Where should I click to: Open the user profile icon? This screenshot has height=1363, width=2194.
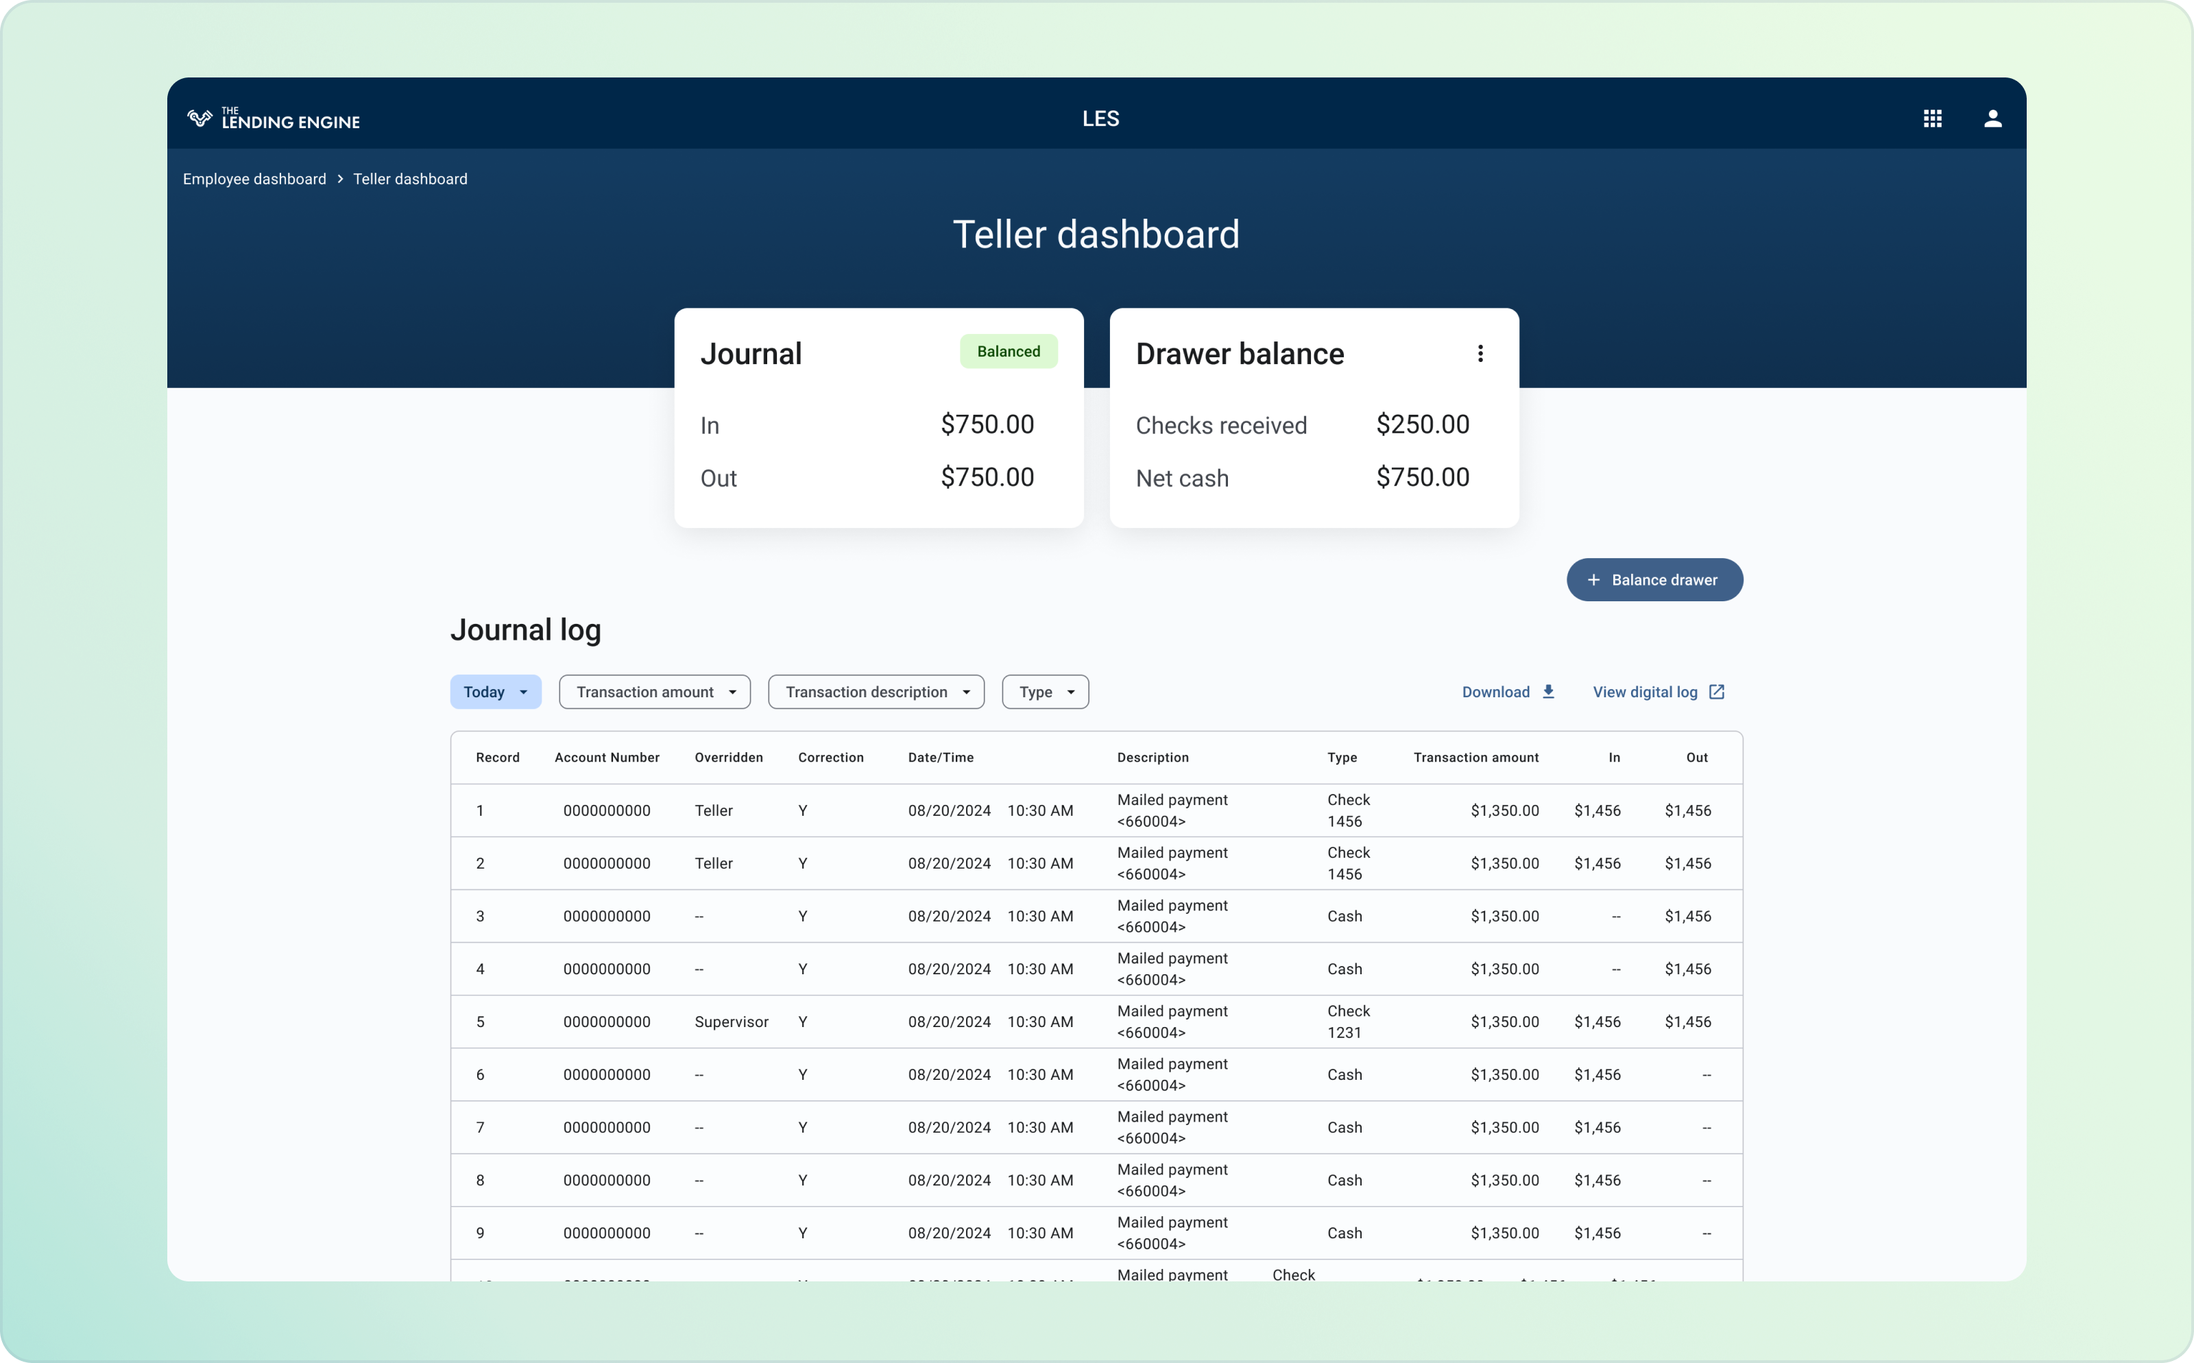[1993, 118]
